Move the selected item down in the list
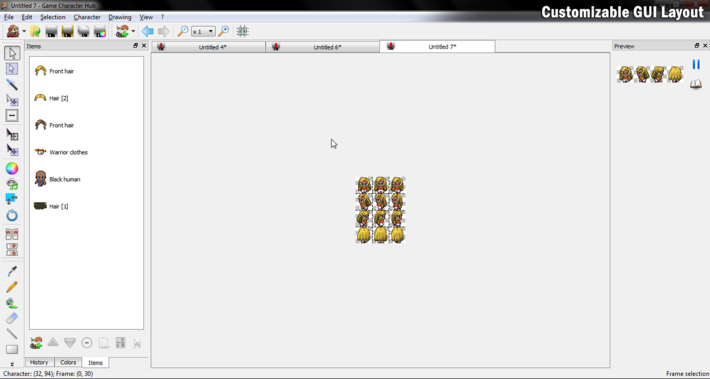The height and width of the screenshot is (379, 710). tap(70, 342)
